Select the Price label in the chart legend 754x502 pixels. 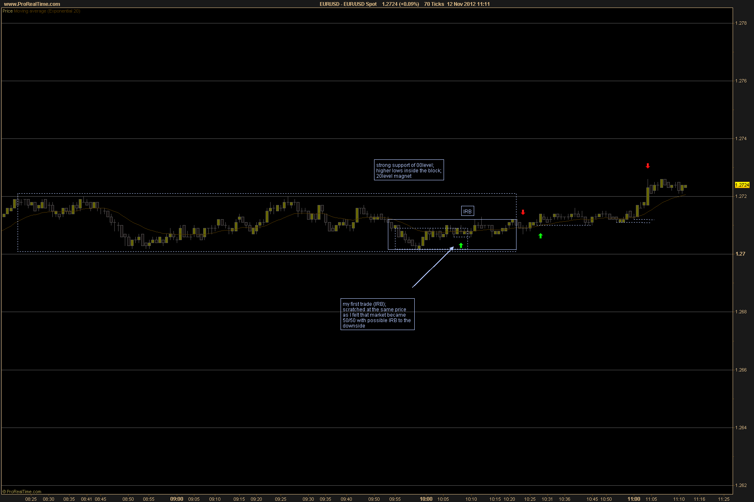tap(8, 11)
